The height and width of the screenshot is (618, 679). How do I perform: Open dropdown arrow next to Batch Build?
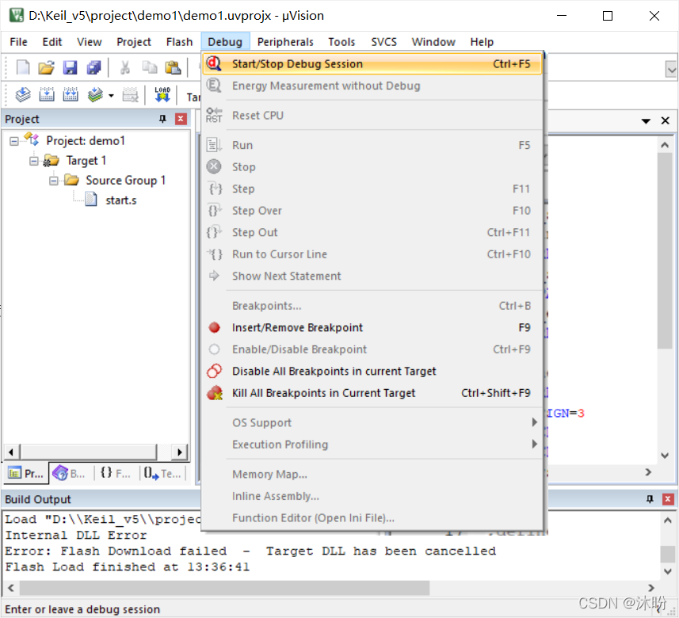click(111, 95)
